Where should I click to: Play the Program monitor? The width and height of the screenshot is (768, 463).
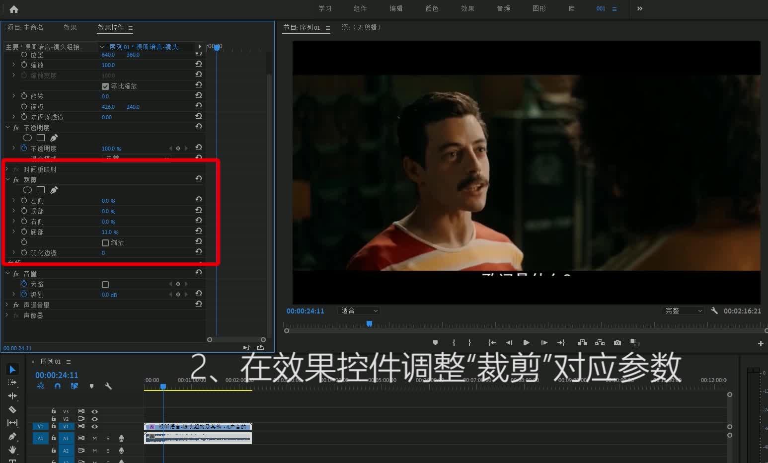pyautogui.click(x=526, y=342)
